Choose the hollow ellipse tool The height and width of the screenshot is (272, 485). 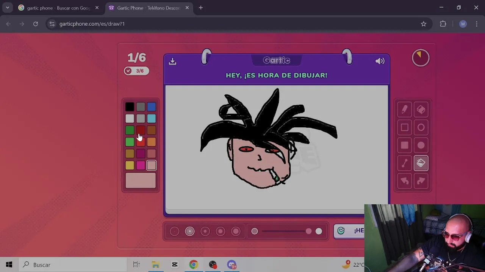(x=421, y=127)
